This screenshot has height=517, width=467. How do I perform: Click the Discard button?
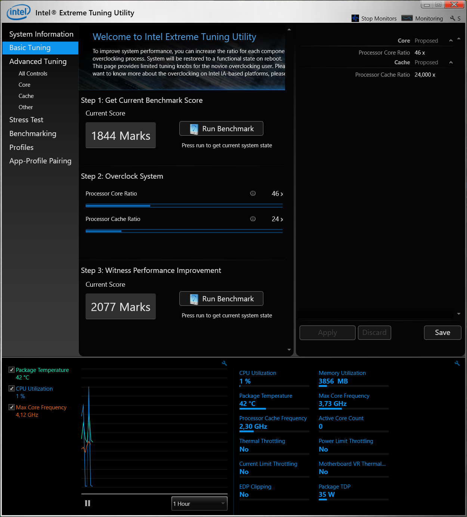[x=374, y=333]
